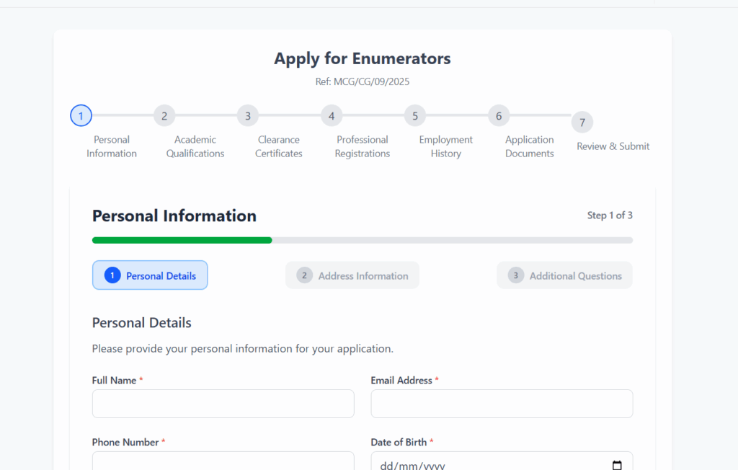Select the Personal Details tab
This screenshot has height=470, width=738.
pyautogui.click(x=150, y=275)
